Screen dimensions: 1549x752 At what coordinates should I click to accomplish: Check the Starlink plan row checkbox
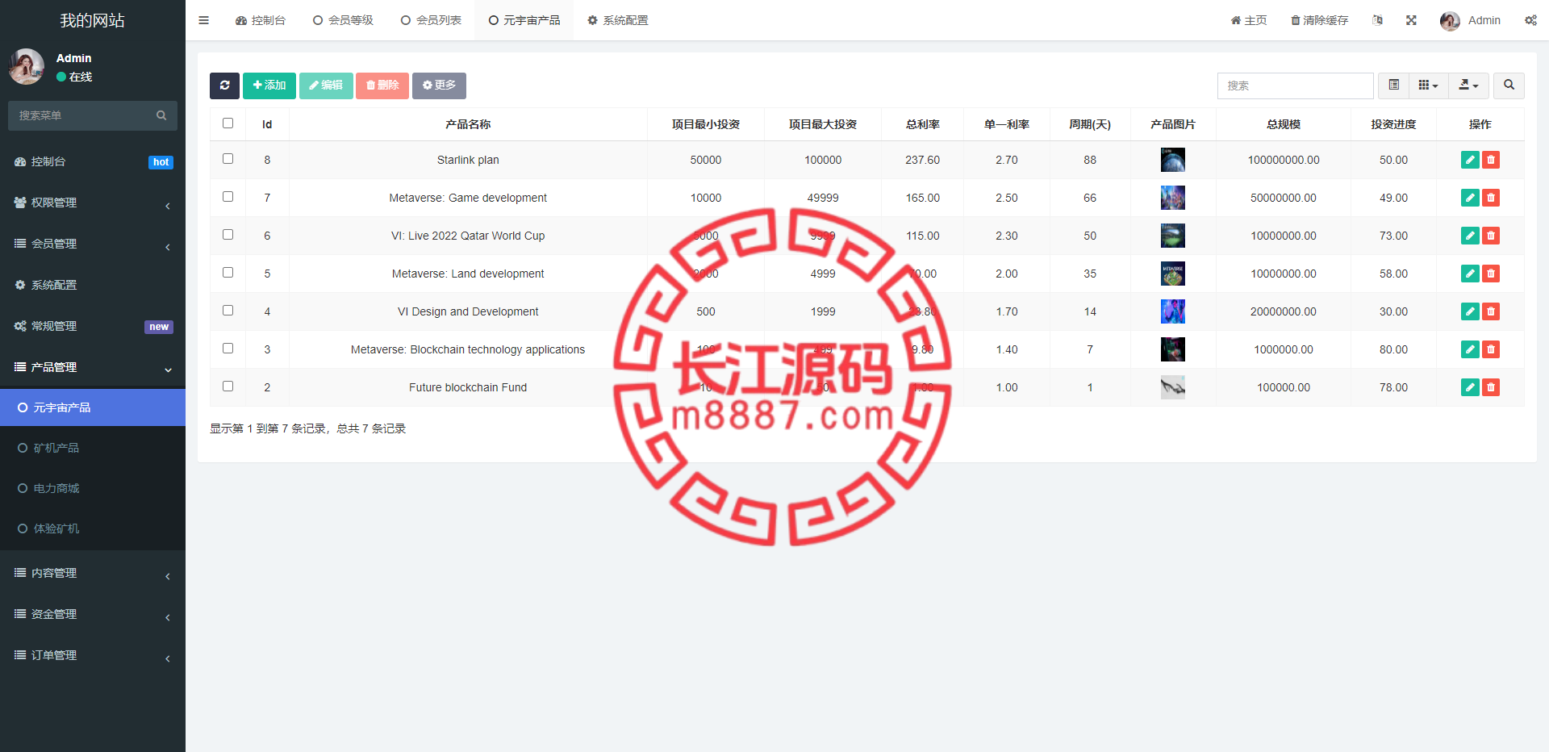coord(228,159)
